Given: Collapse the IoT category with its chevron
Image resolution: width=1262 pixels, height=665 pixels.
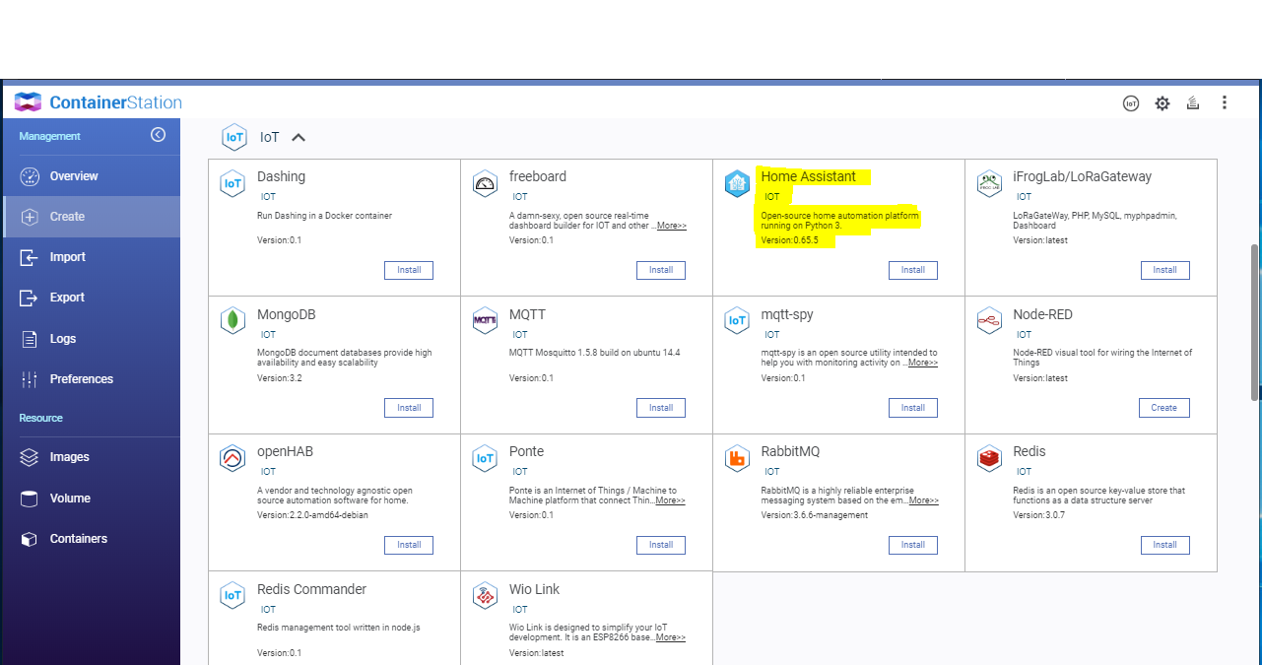Looking at the screenshot, I should pos(298,138).
